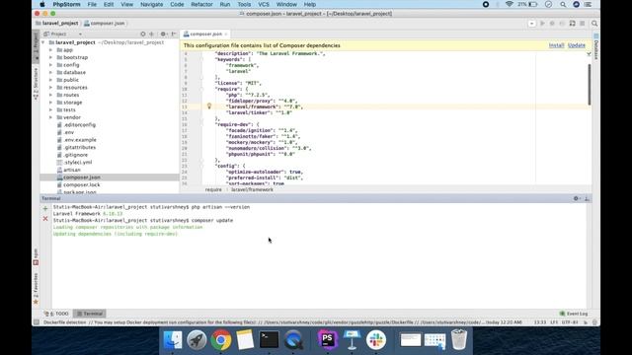Click laravel_project breadcrumb in navigation bar
Viewport: 632px width, 355px height.
(57, 24)
